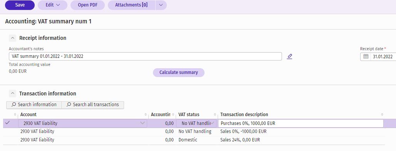396x151 pixels.
Task: Click Search all transactions button
Action: click(x=93, y=105)
